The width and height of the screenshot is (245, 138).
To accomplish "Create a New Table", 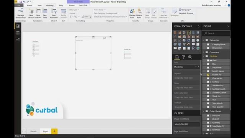I will click(x=45, y=14).
